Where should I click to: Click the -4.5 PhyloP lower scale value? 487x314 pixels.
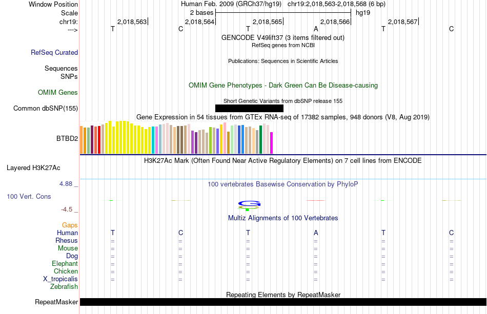(x=67, y=210)
